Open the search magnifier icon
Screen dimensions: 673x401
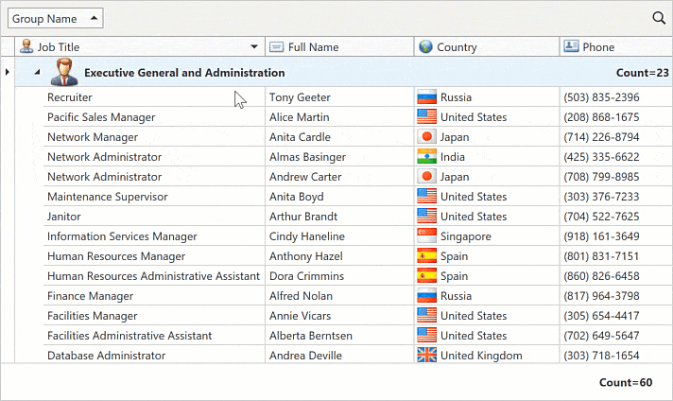[659, 18]
